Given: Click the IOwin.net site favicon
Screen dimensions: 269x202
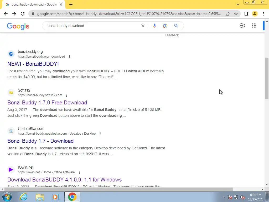Looking at the screenshot, I should click(11, 170).
